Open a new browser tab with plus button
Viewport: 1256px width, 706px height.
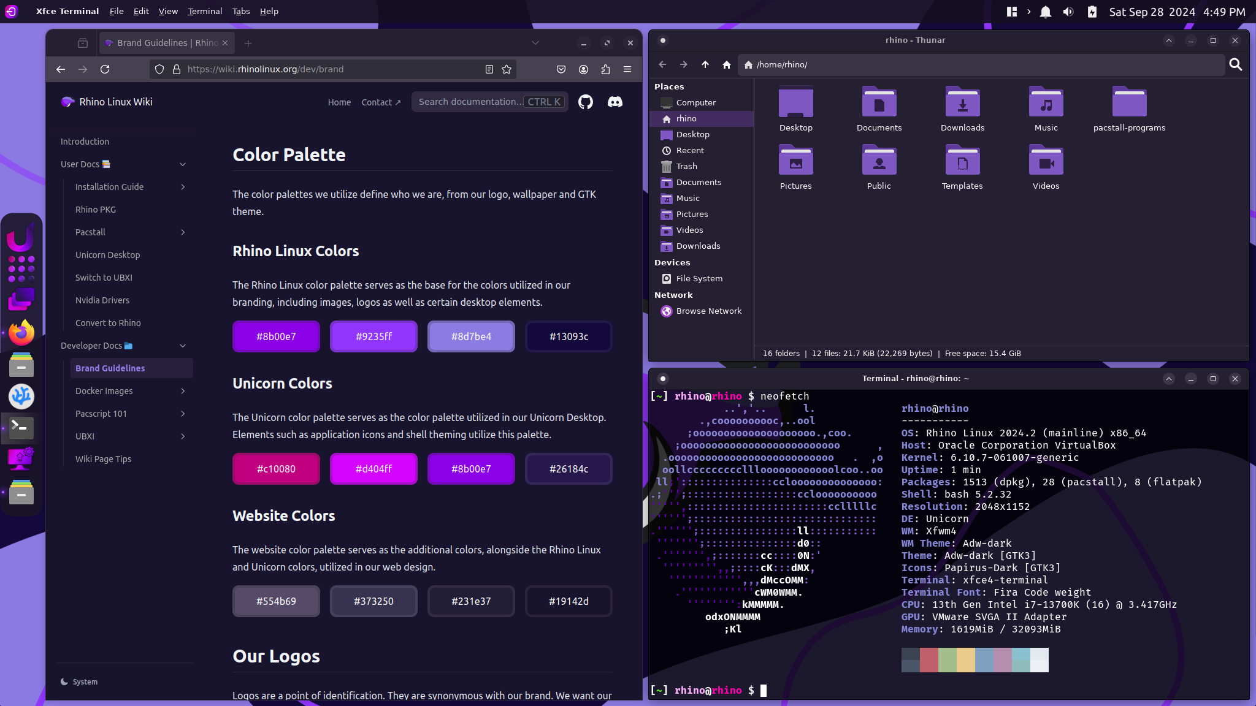pos(248,42)
